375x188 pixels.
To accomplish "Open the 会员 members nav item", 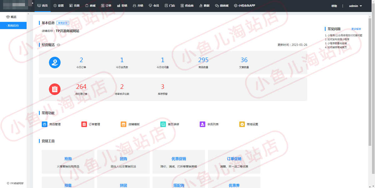I will coord(154,6).
